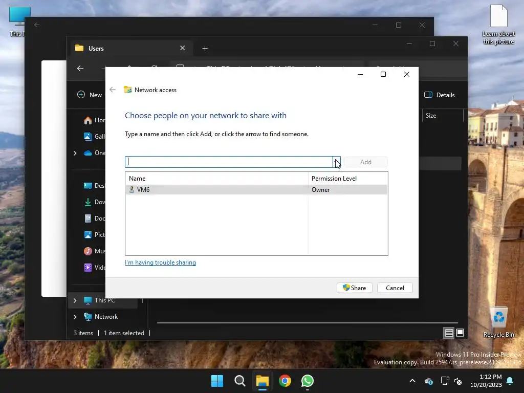Viewport: 524px width, 393px height.
Task: Click the Permission Level column header
Action: click(x=347, y=179)
